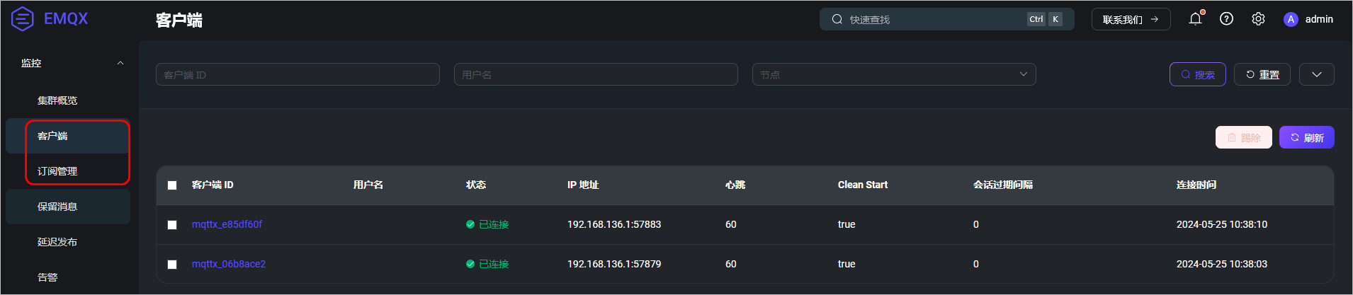Open the settings gear icon
The width and height of the screenshot is (1353, 295).
[x=1258, y=19]
